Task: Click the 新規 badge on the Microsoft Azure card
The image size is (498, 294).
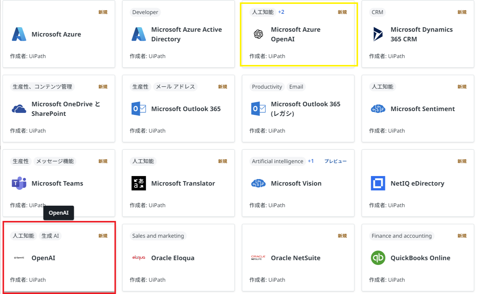Action: pos(103,12)
